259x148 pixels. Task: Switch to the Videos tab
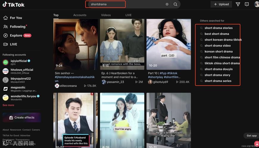tap(106, 15)
